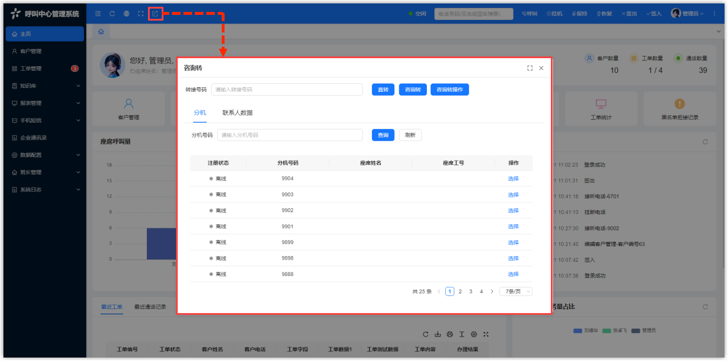Click the settings gear above work order table
728x361 pixels.
[x=474, y=334]
